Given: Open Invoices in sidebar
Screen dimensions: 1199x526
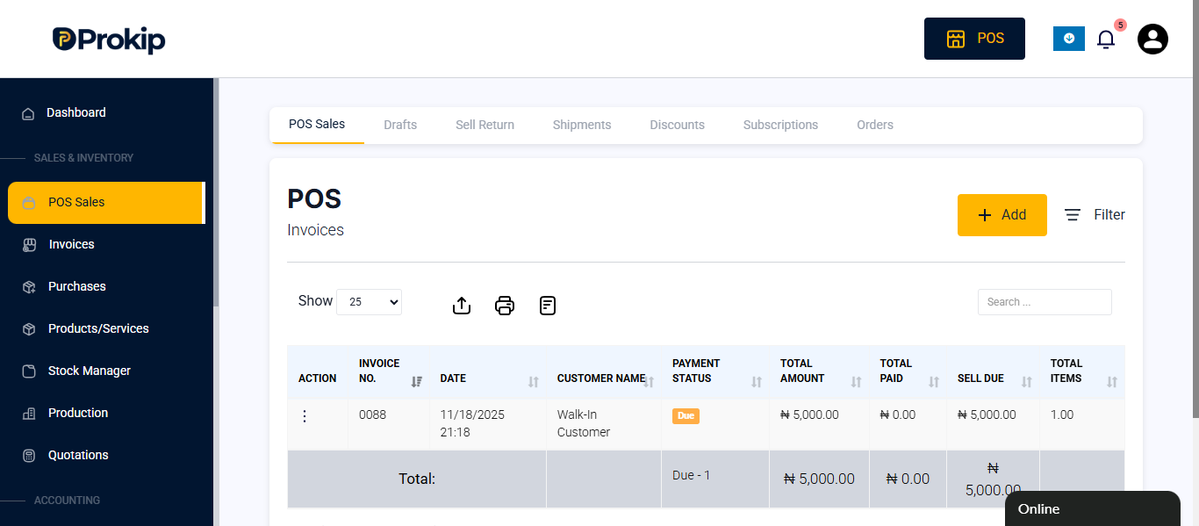Looking at the screenshot, I should [71, 244].
